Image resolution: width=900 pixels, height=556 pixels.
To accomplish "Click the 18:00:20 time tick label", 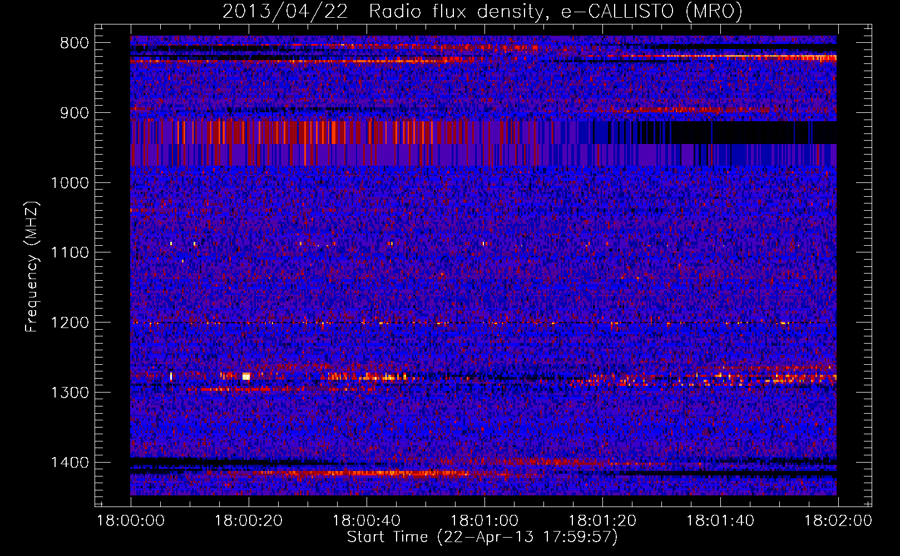I will (x=249, y=521).
